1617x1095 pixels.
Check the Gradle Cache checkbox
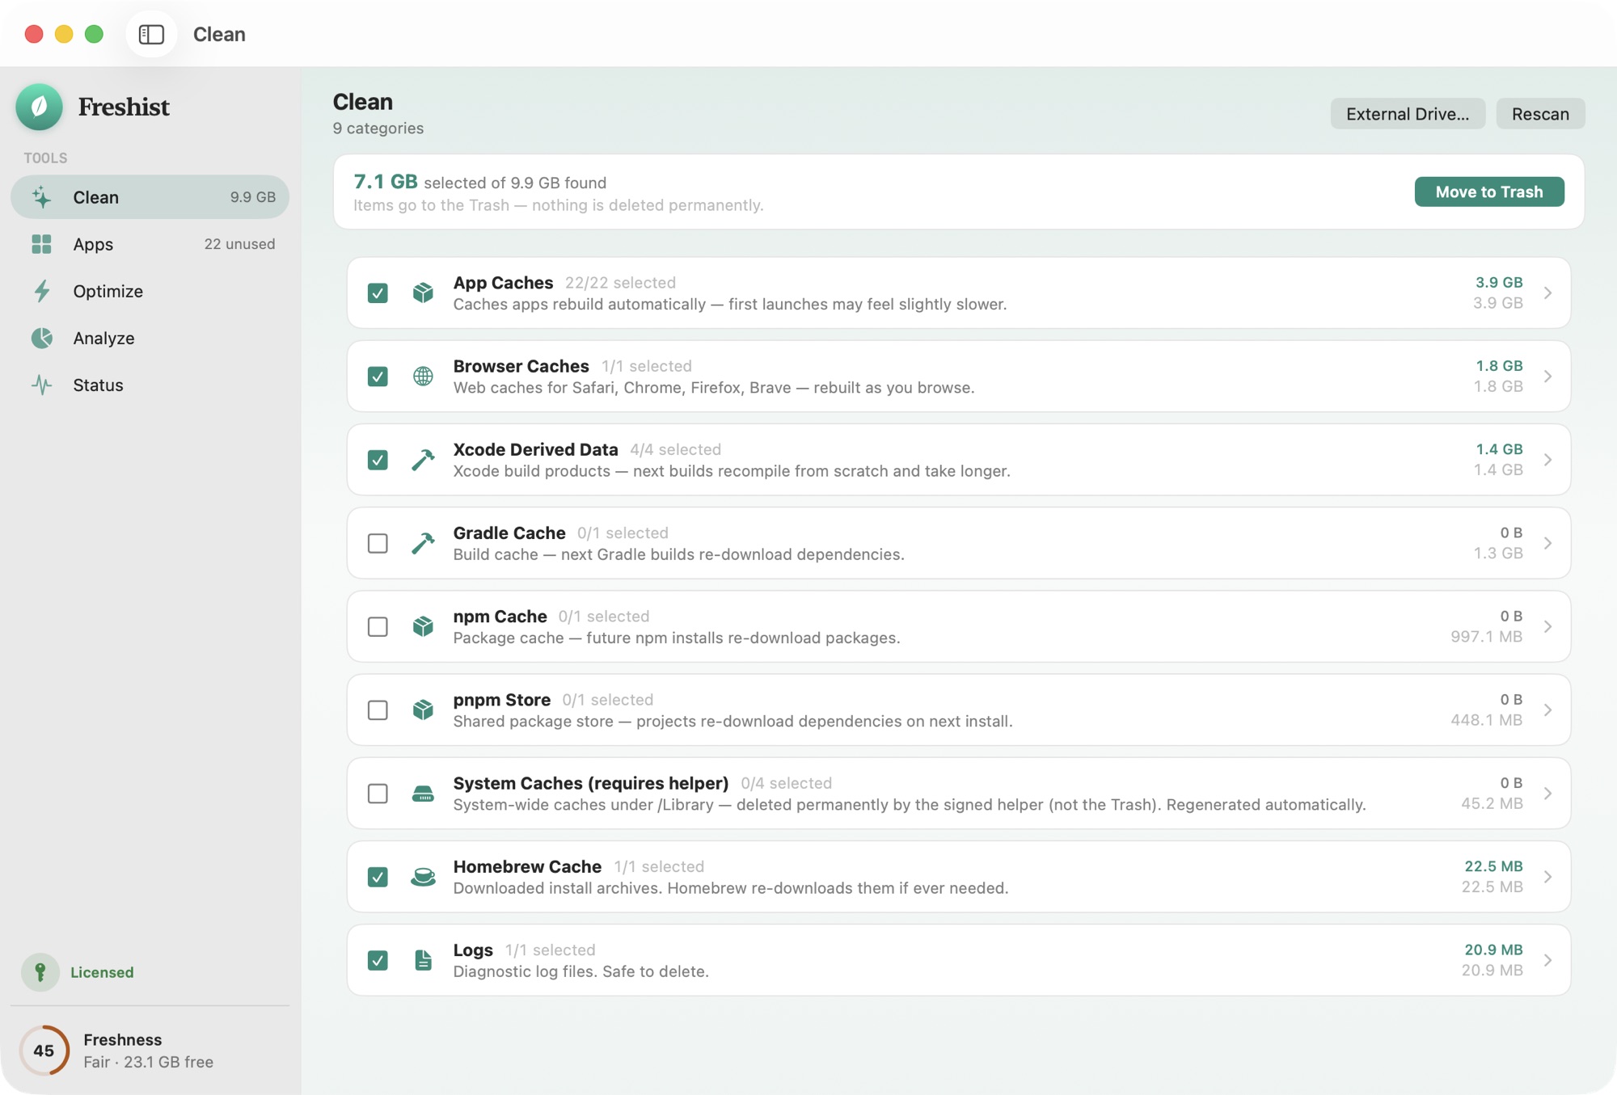tap(378, 543)
